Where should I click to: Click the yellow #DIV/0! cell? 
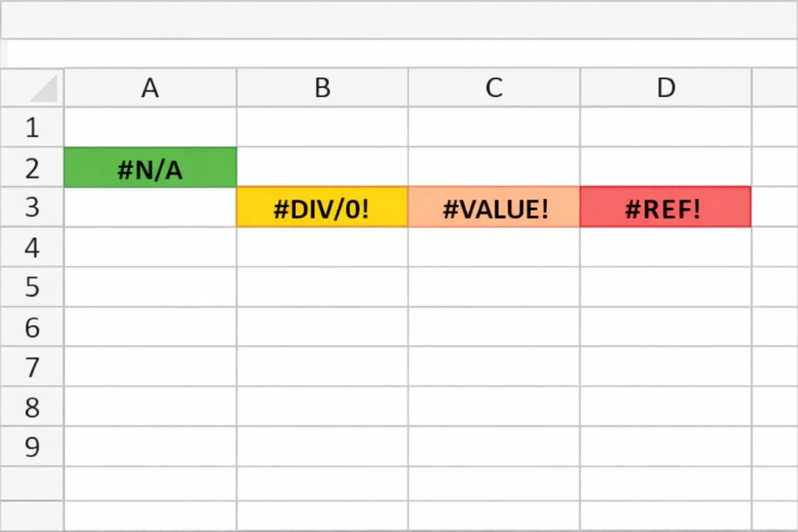coord(322,209)
